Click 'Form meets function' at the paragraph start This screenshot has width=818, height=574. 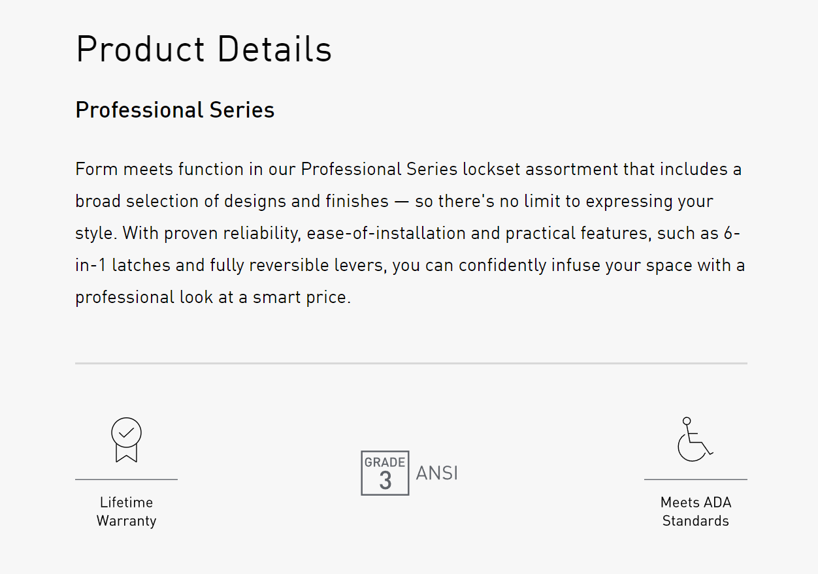click(160, 169)
